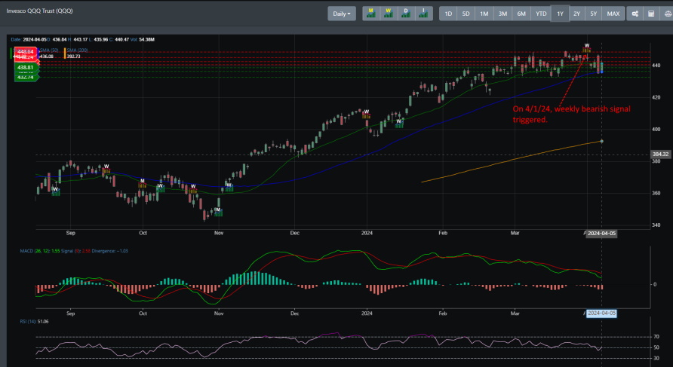The height and width of the screenshot is (367, 673).
Task: Click the green 438.81 price level tag
Action: coord(26,67)
